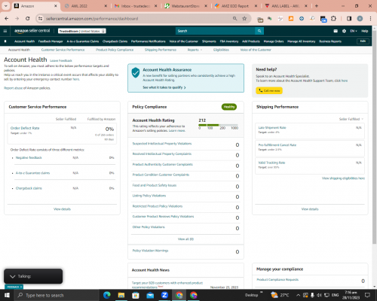Open Windows Start menu

point(7,295)
